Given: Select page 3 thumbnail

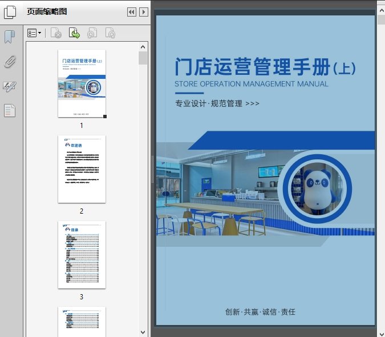Looking at the screenshot, I should click(82, 255).
